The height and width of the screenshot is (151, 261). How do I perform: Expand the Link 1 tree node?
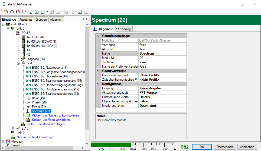click(8, 133)
